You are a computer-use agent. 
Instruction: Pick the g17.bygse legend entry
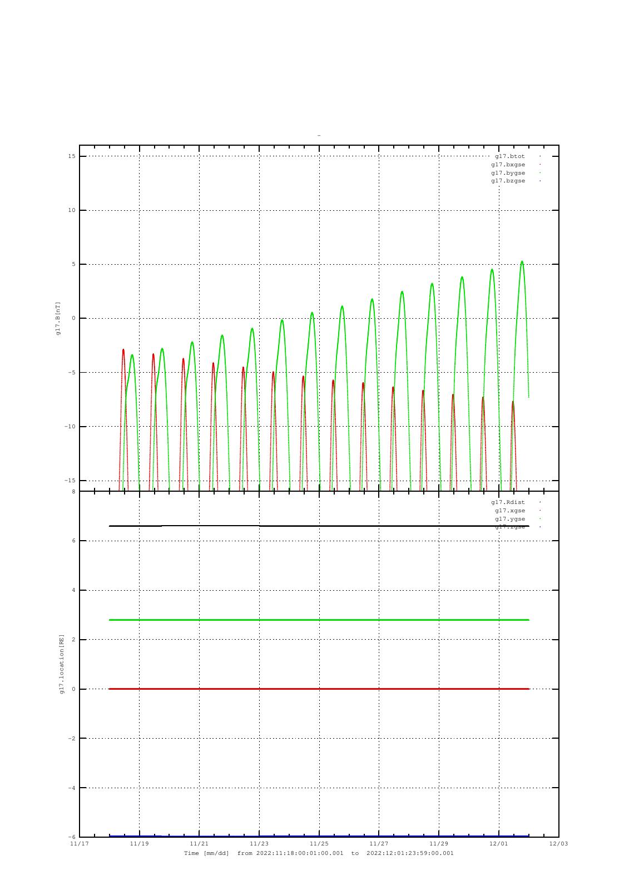(x=508, y=173)
